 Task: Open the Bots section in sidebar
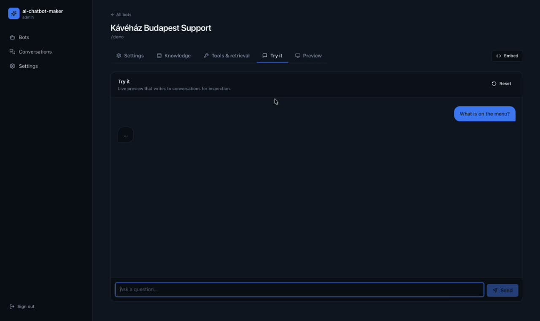click(x=46, y=37)
